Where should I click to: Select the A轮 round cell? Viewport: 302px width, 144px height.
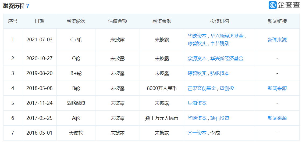76,118
